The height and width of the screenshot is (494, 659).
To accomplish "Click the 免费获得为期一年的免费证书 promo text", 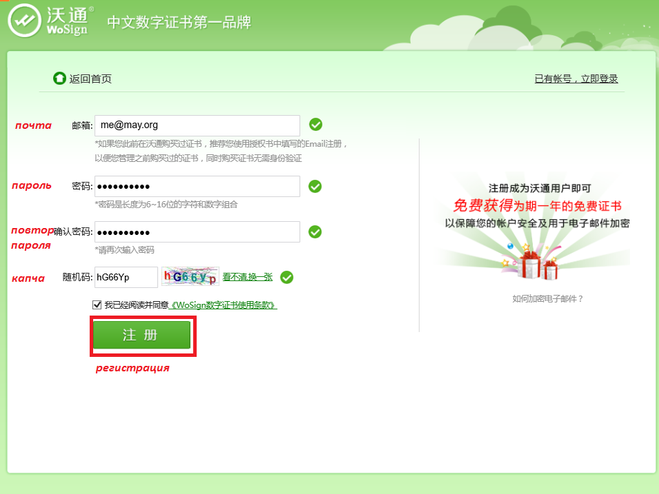I will 537,205.
